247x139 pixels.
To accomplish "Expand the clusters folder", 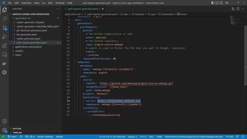I will [x=19, y=51].
